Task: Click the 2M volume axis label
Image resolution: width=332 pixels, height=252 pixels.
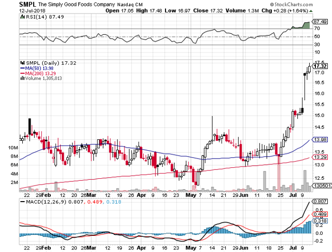Action: (14, 182)
